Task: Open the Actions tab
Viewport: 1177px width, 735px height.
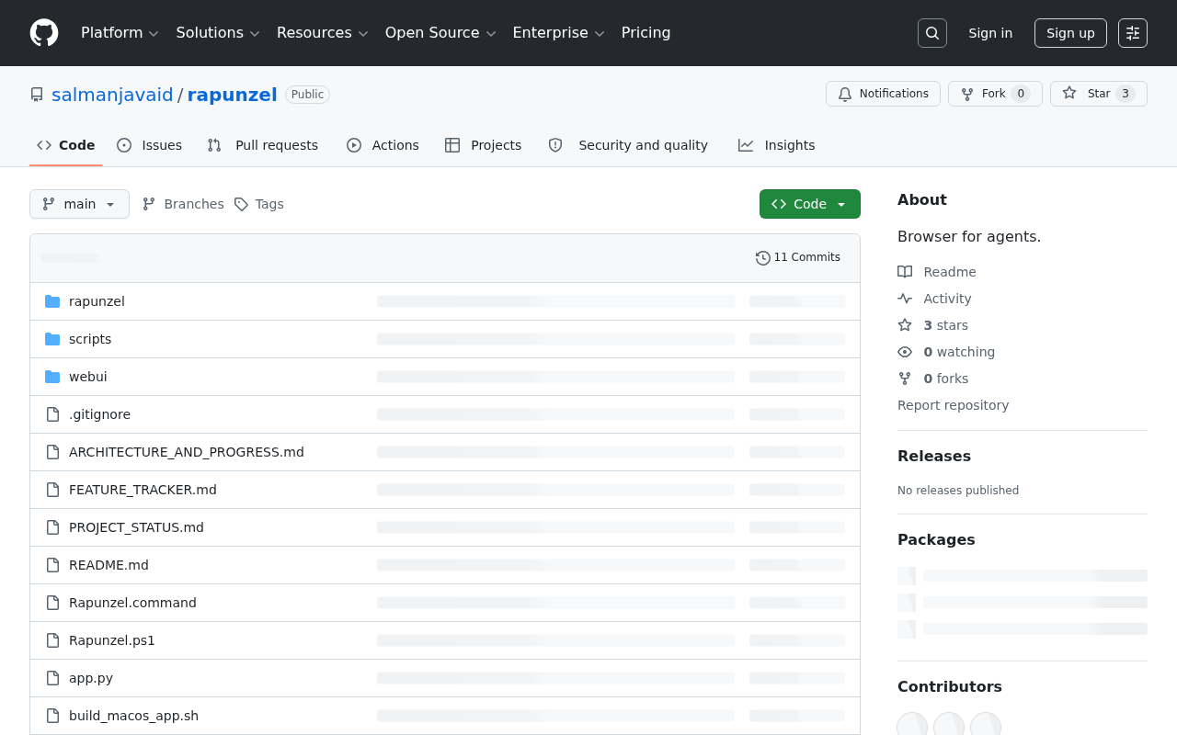Action: (x=383, y=145)
